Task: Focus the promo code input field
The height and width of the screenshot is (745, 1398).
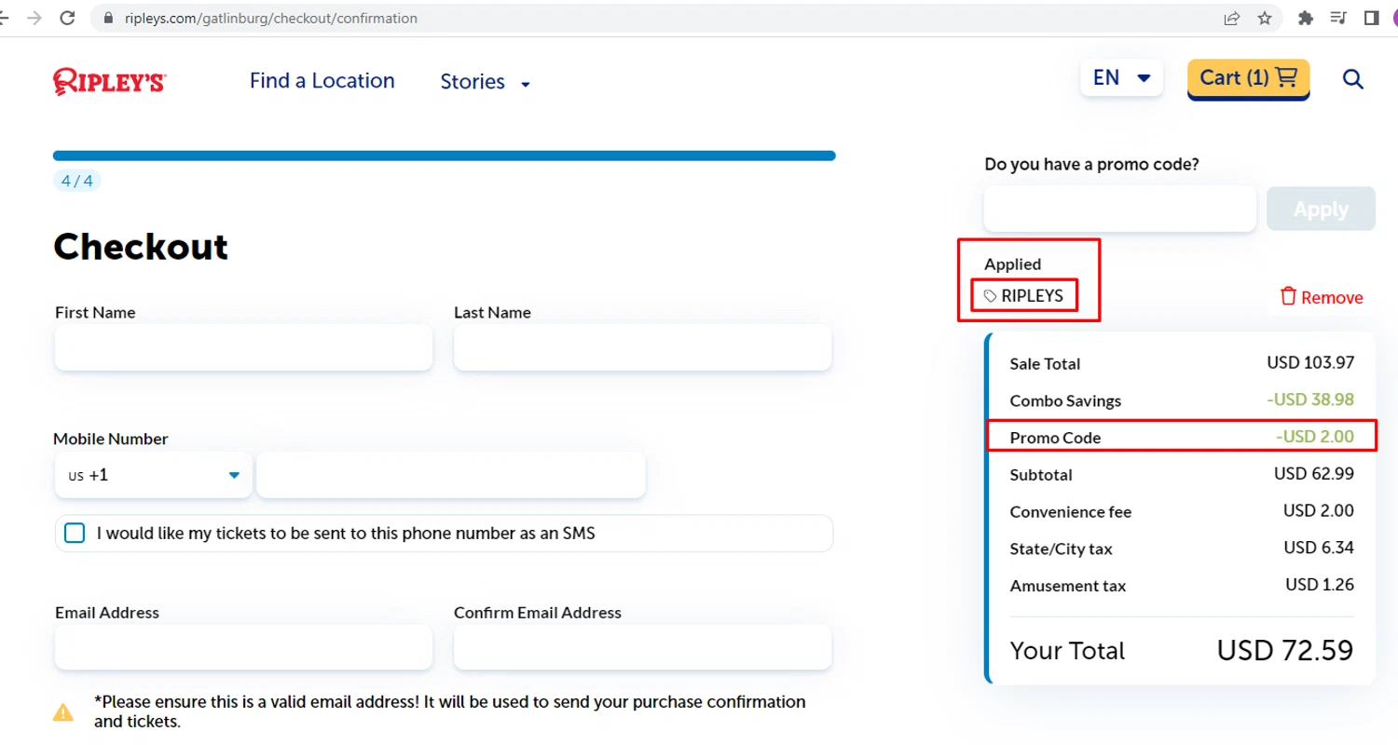Action: (x=1120, y=209)
